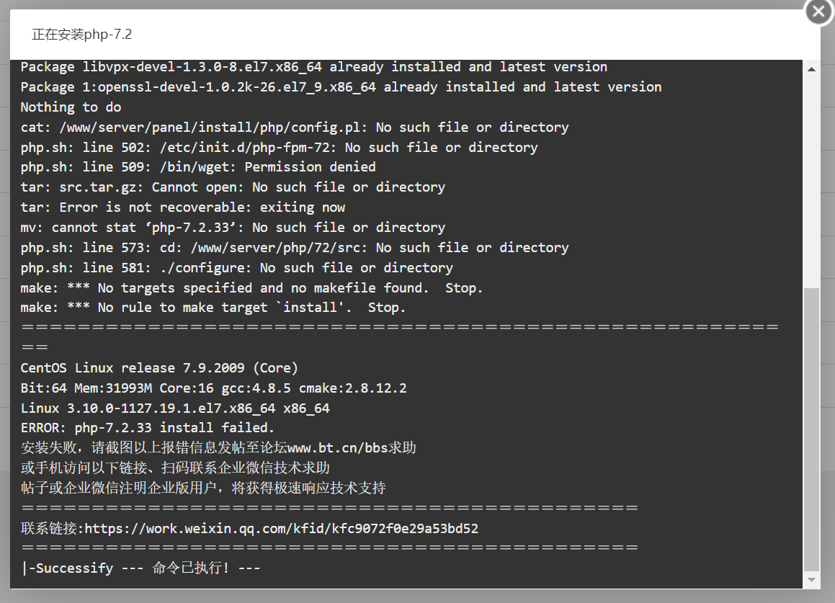Click the '|-Successify --- 命令已执行!' line

point(140,568)
